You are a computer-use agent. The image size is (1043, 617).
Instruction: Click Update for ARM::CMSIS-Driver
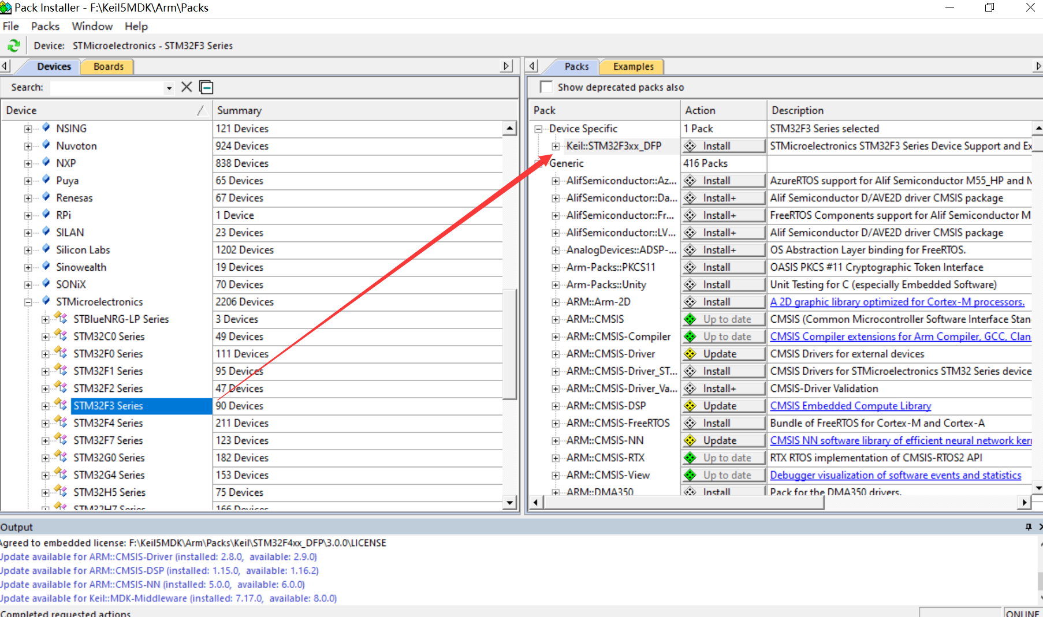[724, 354]
